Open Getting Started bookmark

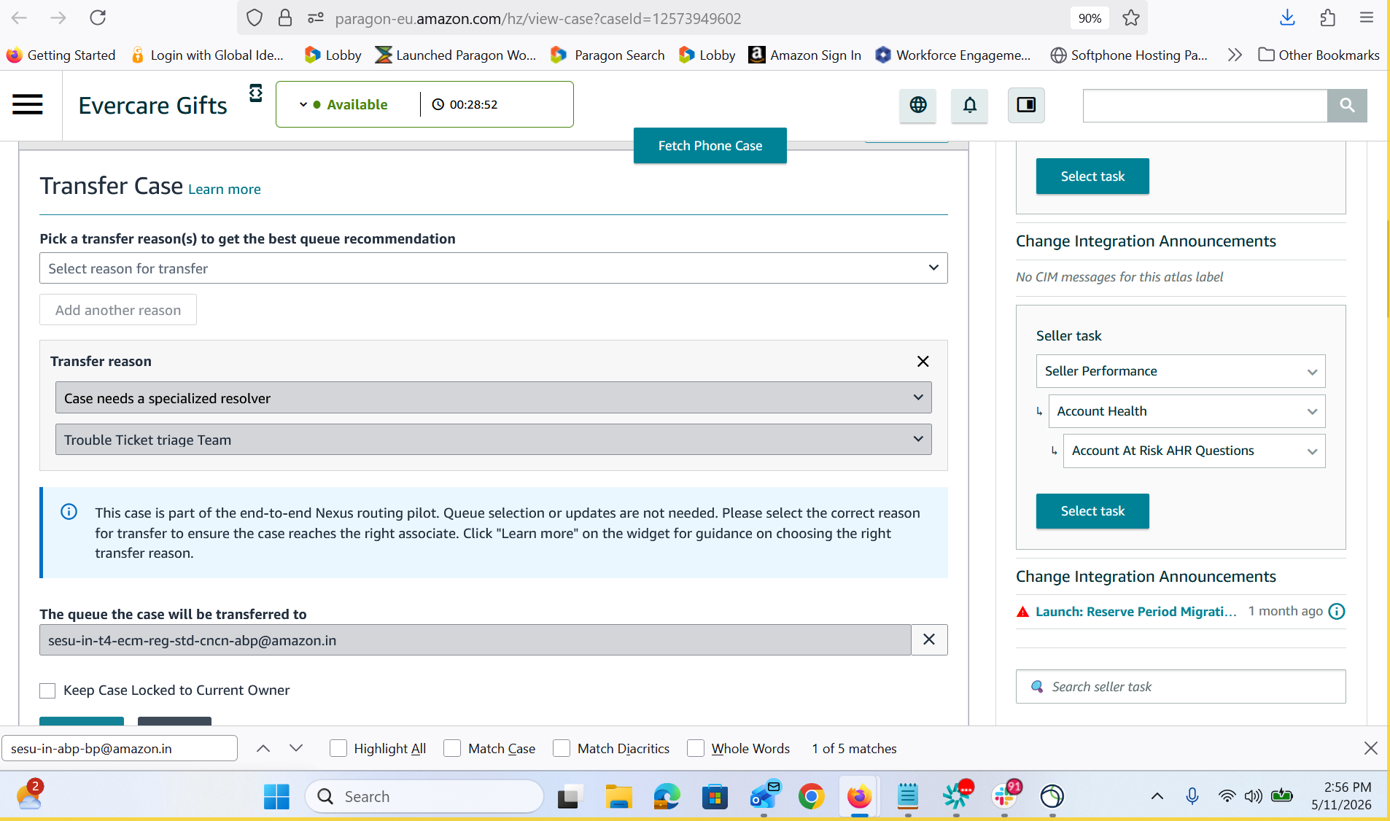[61, 55]
